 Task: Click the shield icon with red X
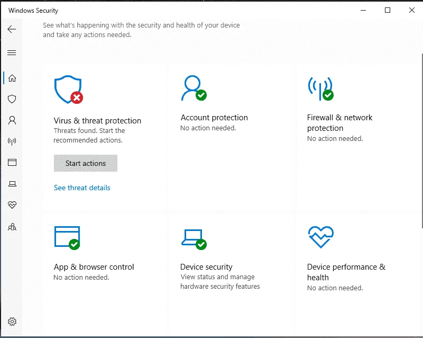(69, 90)
